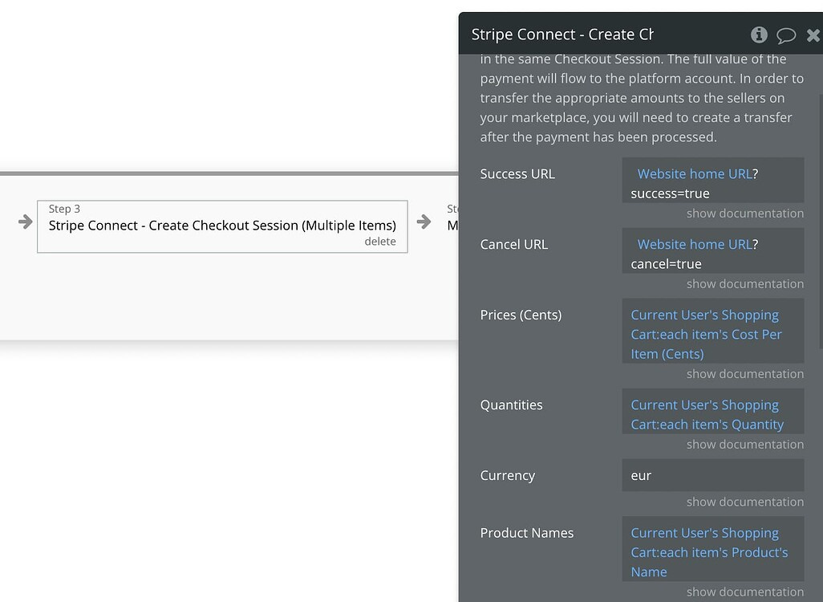The image size is (823, 602).
Task: Delete Step 3 via delete link
Action: [380, 241]
